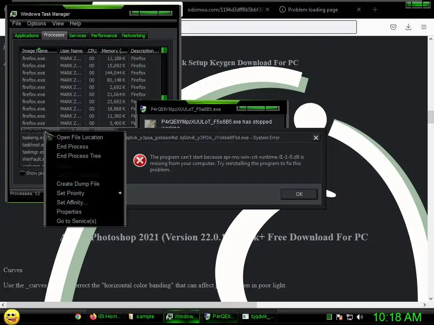Close the System Error dialog with X
434x325 pixels.
316,138
